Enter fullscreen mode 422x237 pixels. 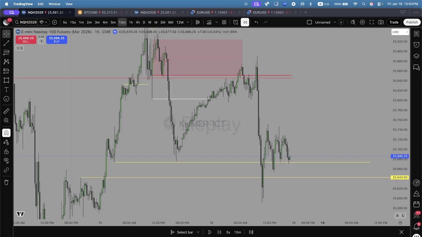pos(372,22)
